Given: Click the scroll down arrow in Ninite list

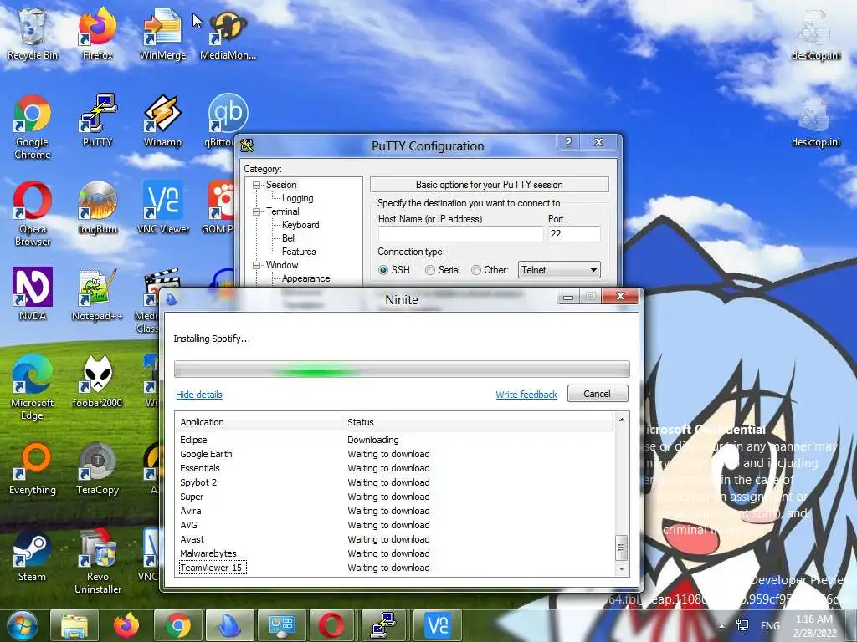Looking at the screenshot, I should pyautogui.click(x=622, y=568).
